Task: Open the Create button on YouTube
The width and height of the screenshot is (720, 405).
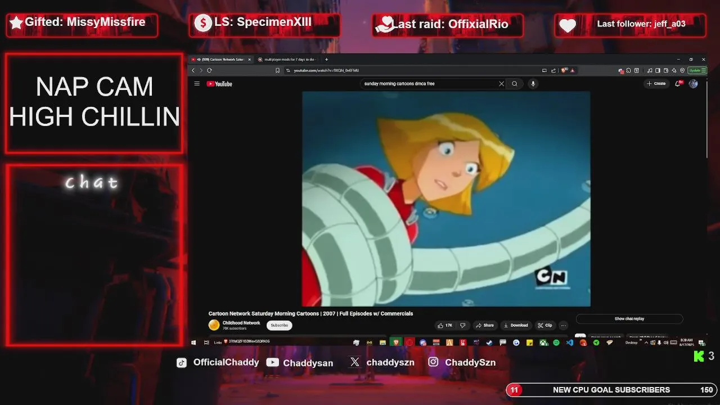Action: click(x=656, y=84)
